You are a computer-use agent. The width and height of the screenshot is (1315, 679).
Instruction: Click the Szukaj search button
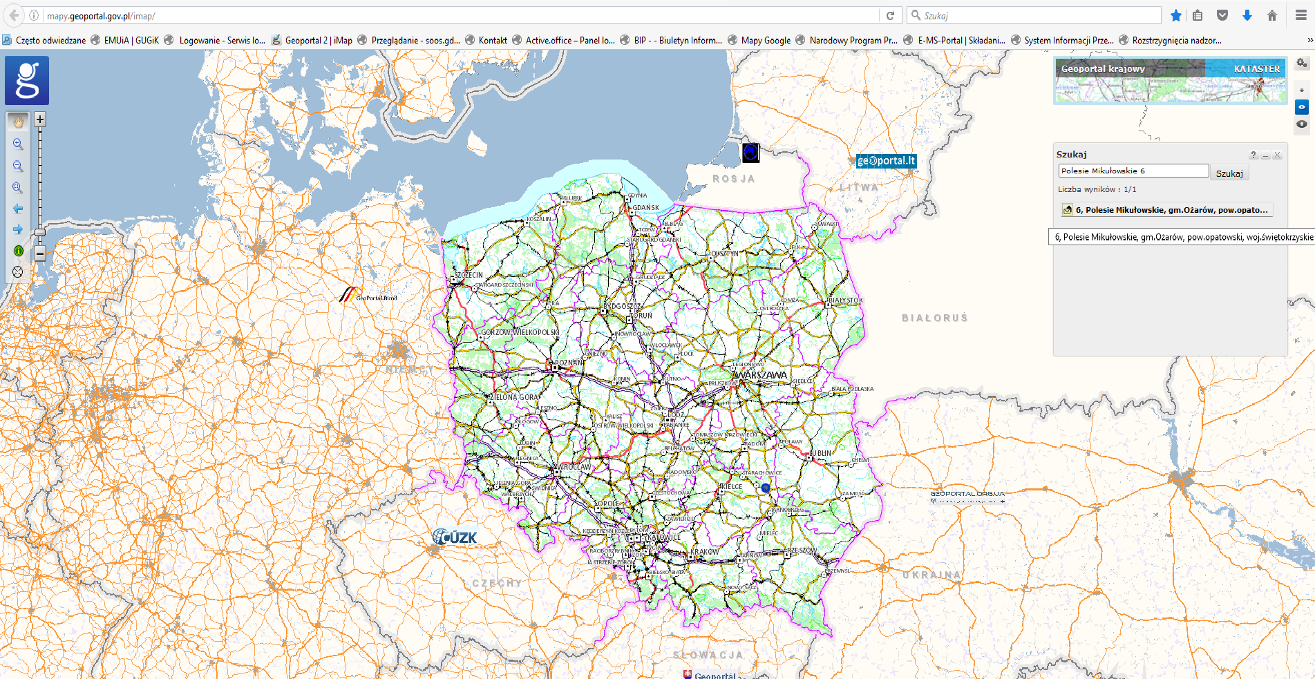tap(1229, 173)
